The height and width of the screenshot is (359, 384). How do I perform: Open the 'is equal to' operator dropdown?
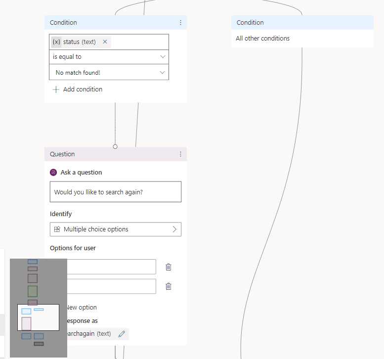(x=109, y=57)
